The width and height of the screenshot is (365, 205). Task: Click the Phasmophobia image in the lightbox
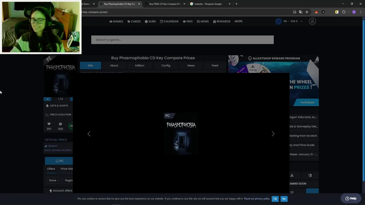pyautogui.click(x=181, y=134)
